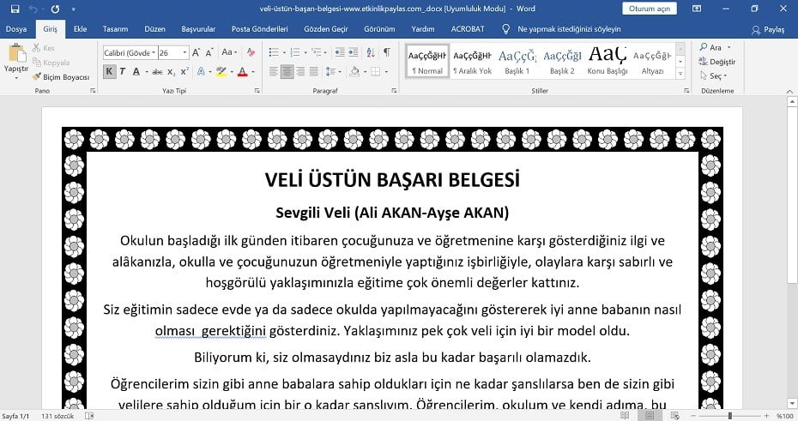798x421 pixels.
Task: Open the font name dropdown Calibri
Action: [154, 52]
